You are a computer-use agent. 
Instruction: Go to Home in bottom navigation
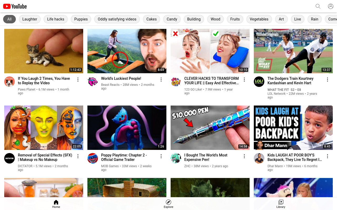point(56,204)
